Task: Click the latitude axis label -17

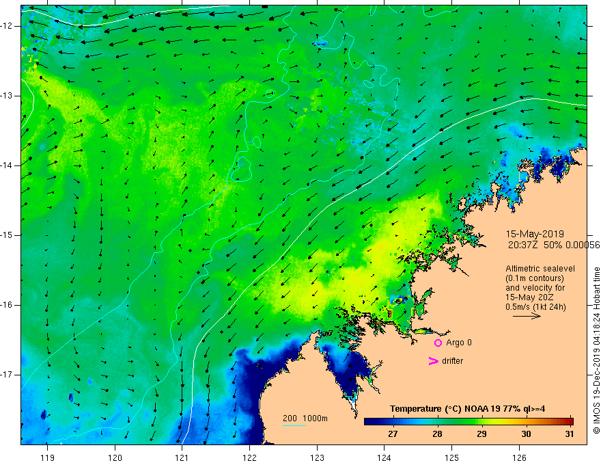Action: [x=7, y=375]
